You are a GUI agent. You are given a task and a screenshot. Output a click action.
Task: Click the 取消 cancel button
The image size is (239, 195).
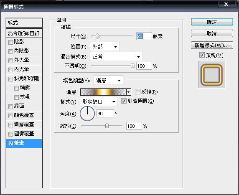coord(212,33)
